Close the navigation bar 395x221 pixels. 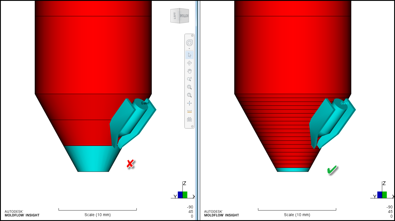point(192,36)
